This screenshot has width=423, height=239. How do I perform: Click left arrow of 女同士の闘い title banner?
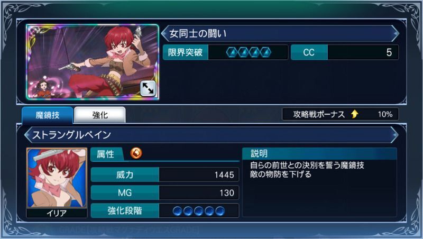164,33
